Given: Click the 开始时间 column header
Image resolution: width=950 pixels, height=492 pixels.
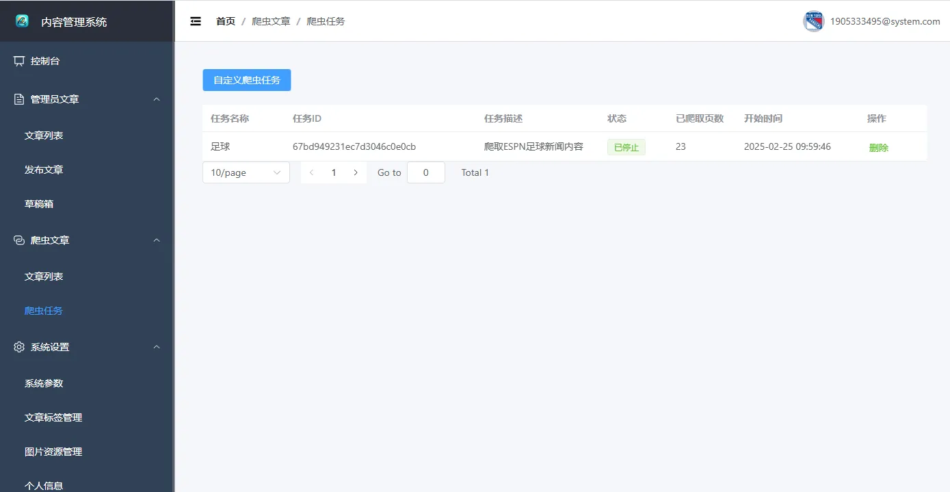Looking at the screenshot, I should pyautogui.click(x=763, y=118).
